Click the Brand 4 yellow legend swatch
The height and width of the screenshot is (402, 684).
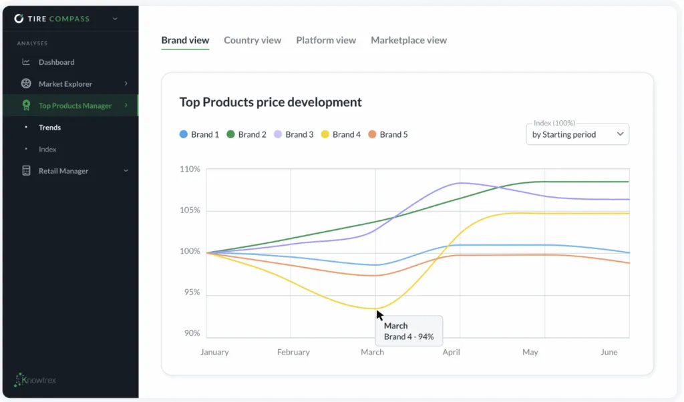tap(325, 134)
